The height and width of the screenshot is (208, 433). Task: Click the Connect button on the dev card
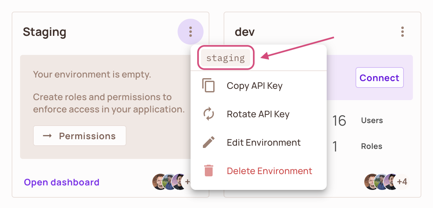point(380,78)
